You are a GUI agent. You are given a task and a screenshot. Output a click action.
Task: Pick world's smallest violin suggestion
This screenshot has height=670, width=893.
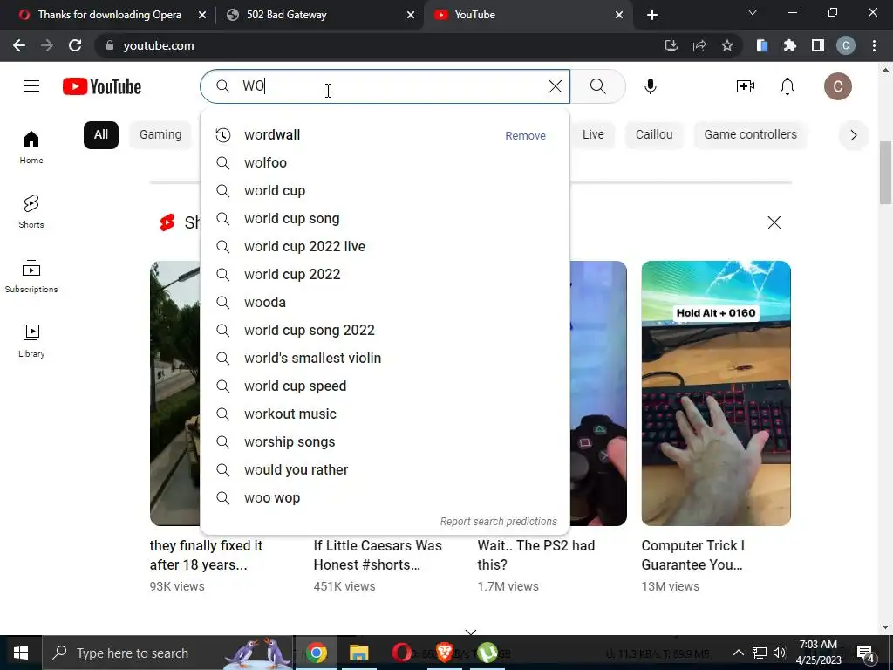(x=385, y=359)
